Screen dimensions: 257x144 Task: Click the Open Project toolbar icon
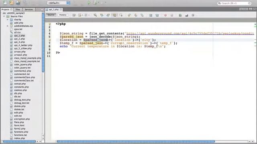point(18,2)
